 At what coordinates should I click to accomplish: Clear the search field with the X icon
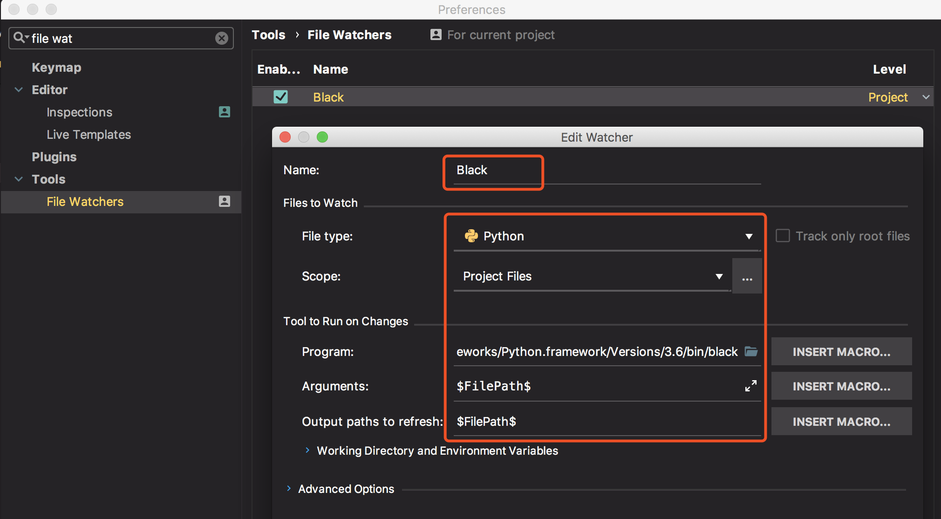[222, 38]
